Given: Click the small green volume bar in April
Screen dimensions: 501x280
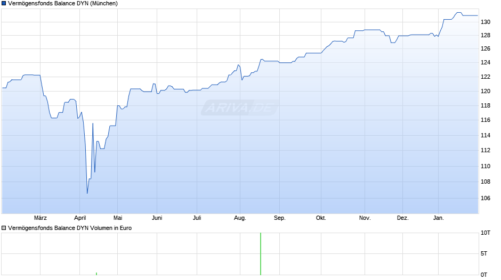Looking at the screenshot, I should coord(96,274).
